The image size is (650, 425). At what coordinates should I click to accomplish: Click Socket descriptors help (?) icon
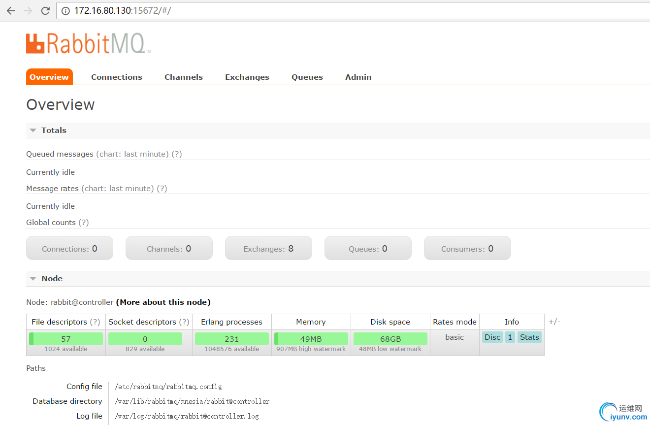[x=184, y=322]
